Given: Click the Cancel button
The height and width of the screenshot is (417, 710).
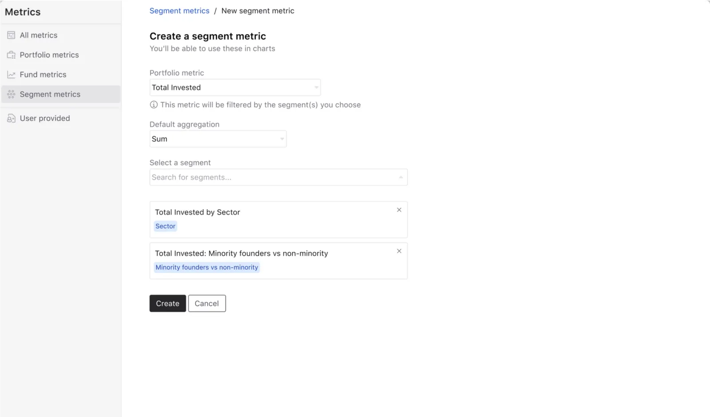Looking at the screenshot, I should click(207, 303).
